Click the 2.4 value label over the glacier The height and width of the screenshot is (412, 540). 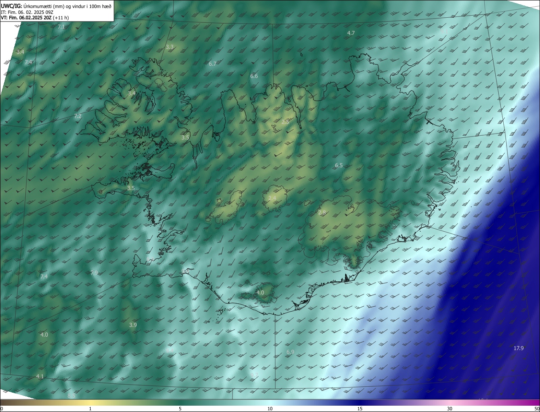272,198
